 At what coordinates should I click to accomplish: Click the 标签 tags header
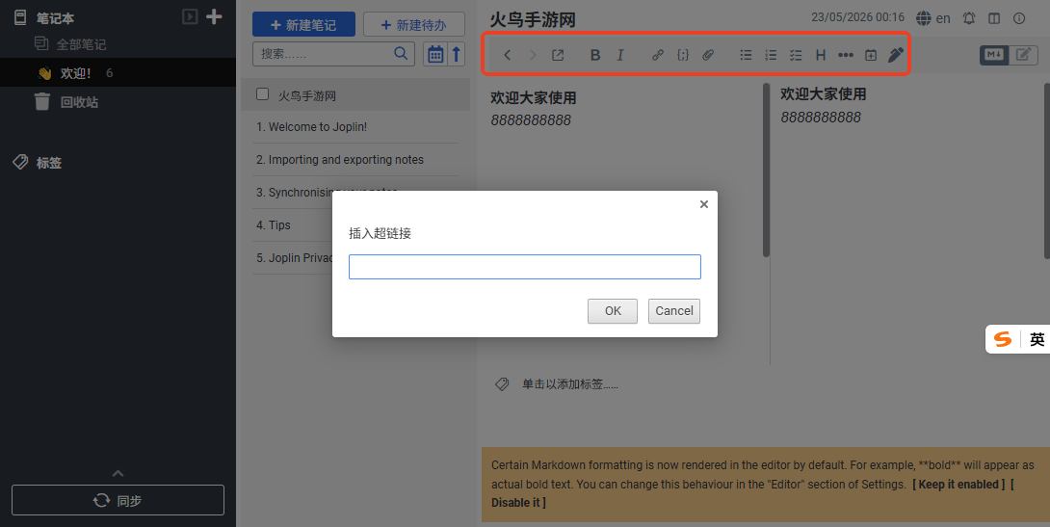49,162
